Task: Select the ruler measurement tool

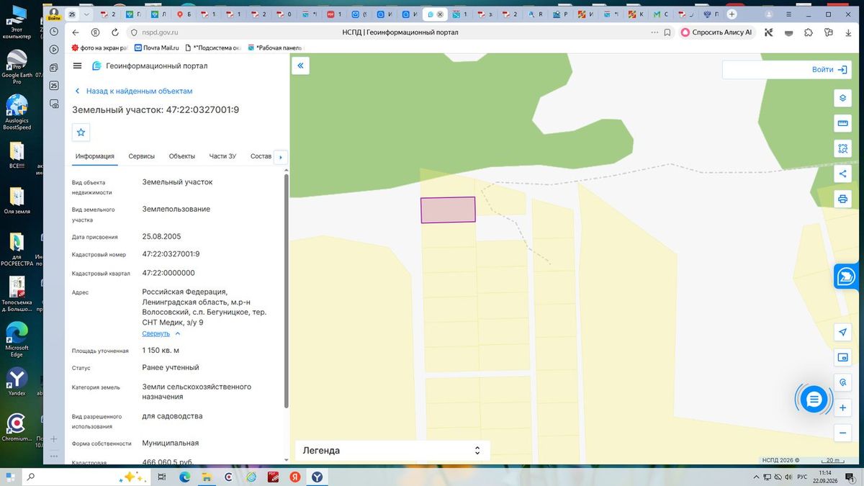Action: 842,123
